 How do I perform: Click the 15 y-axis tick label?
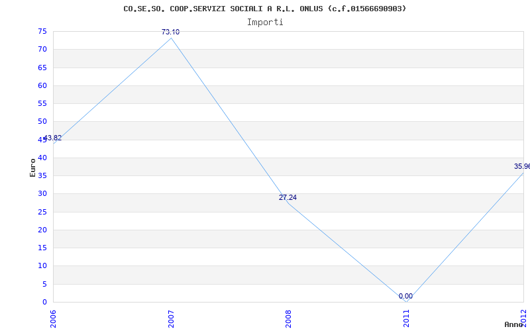pos(42,248)
